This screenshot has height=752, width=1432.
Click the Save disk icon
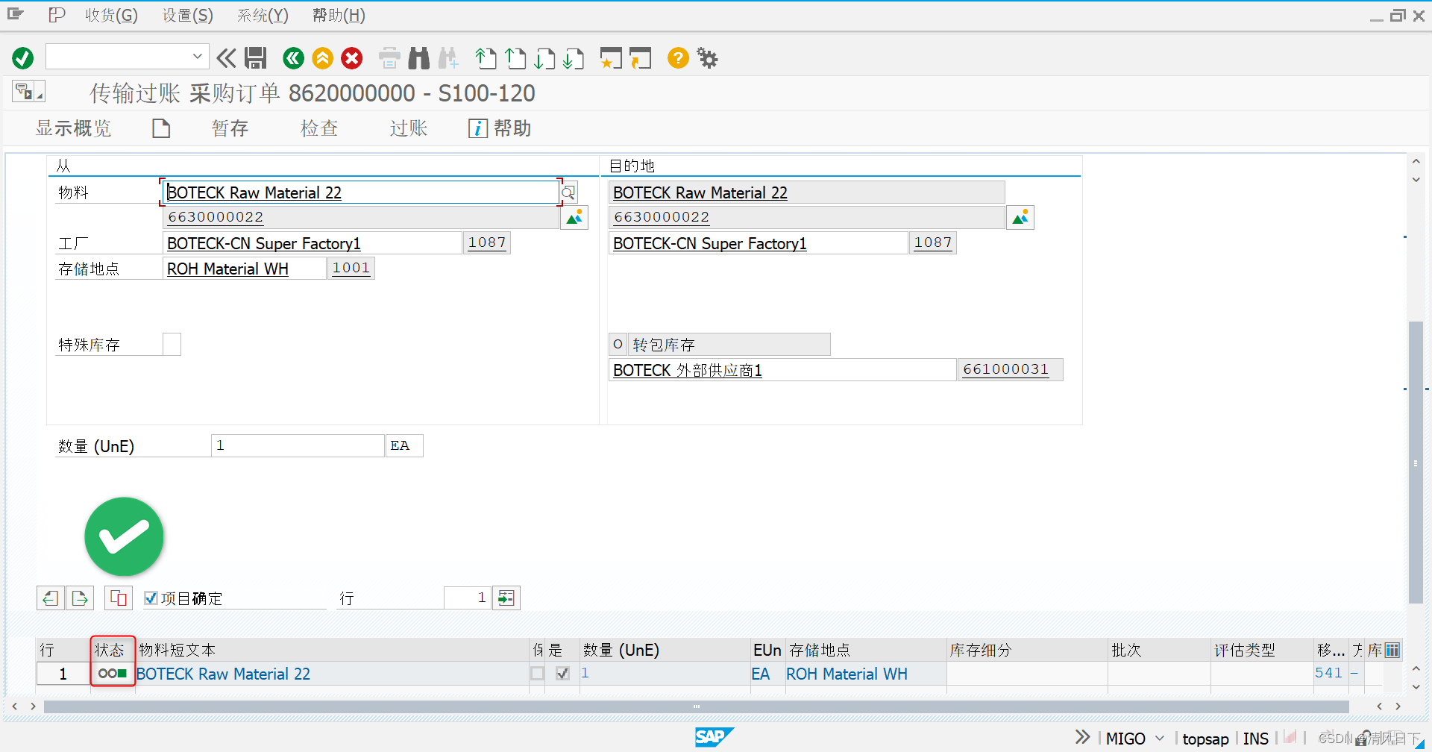256,58
